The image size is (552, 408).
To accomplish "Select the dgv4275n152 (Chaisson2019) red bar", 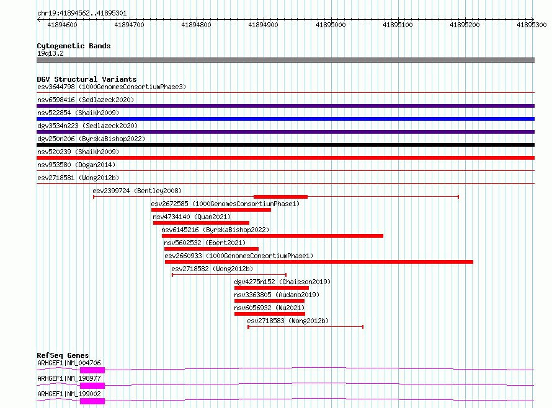I will (272, 288).
